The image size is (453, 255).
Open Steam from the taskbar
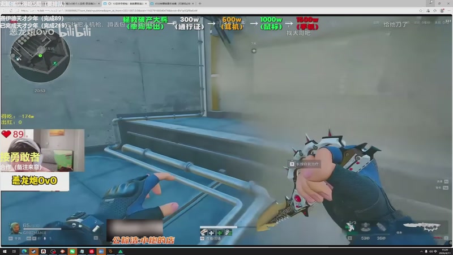(33, 252)
